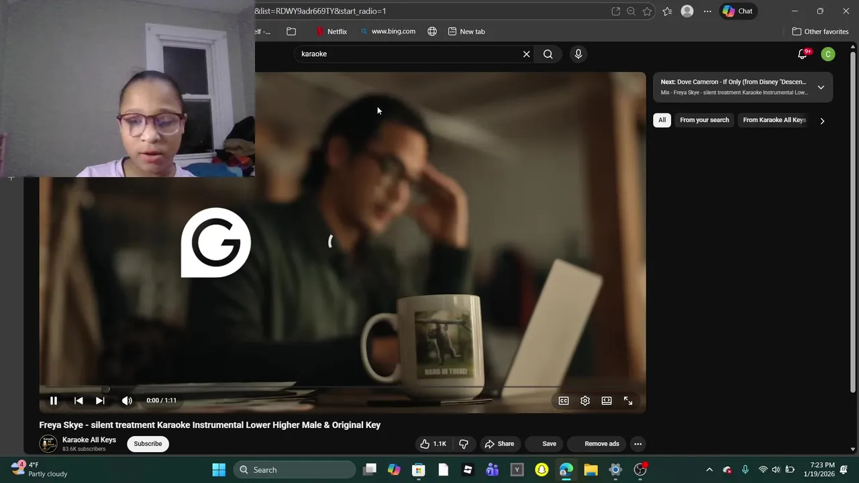
Task: Open Windows Settings gear from the taskbar
Action: pyautogui.click(x=615, y=470)
